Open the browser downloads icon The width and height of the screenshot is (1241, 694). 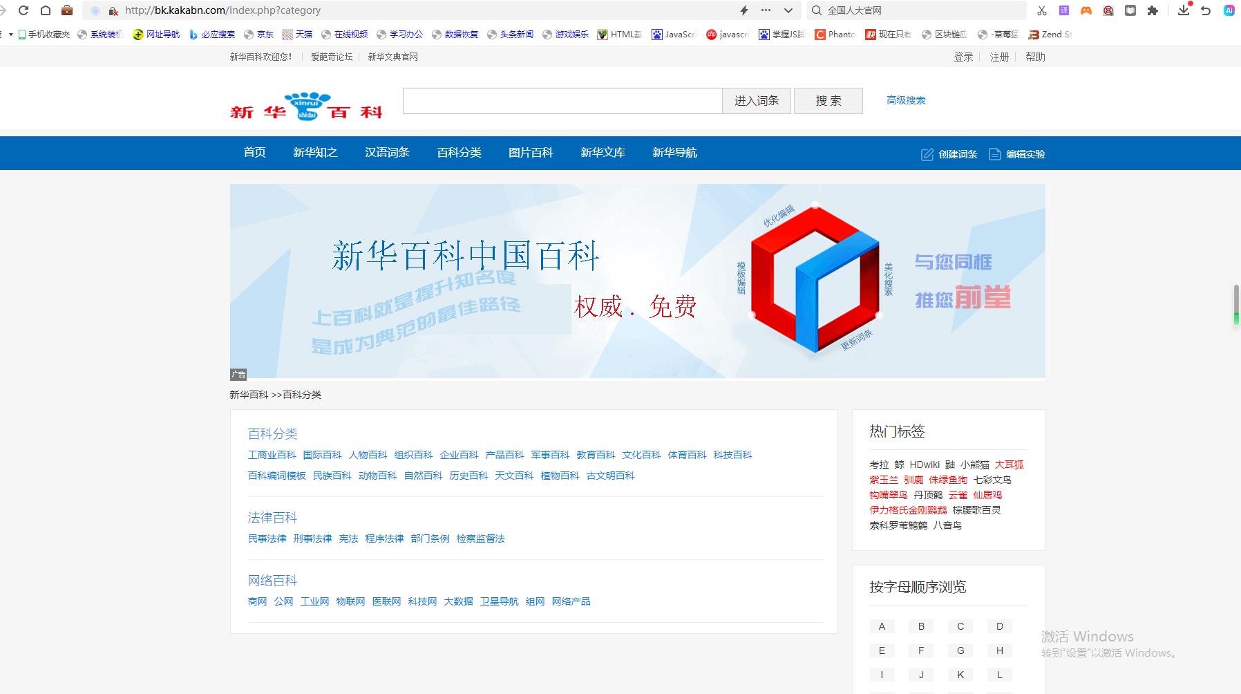[1184, 10]
